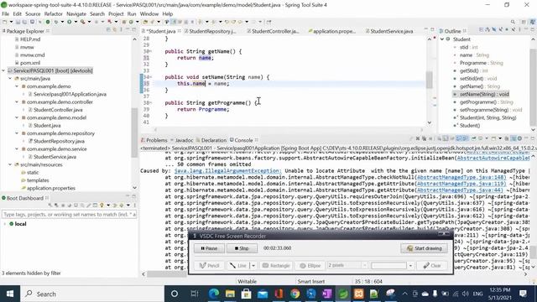The height and width of the screenshot is (302, 537).
Task: Click Start drawing button in VSDC recorder
Action: [x=424, y=248]
